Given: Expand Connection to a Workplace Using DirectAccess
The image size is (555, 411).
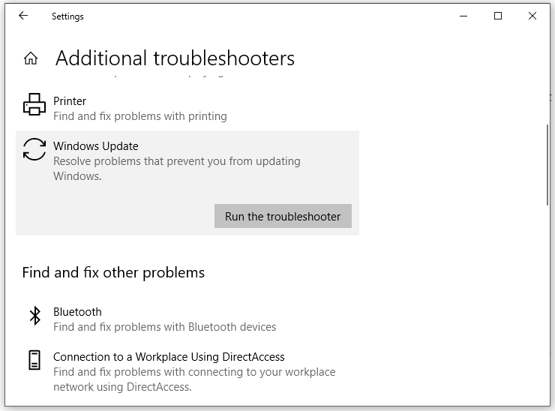Looking at the screenshot, I should pyautogui.click(x=169, y=357).
